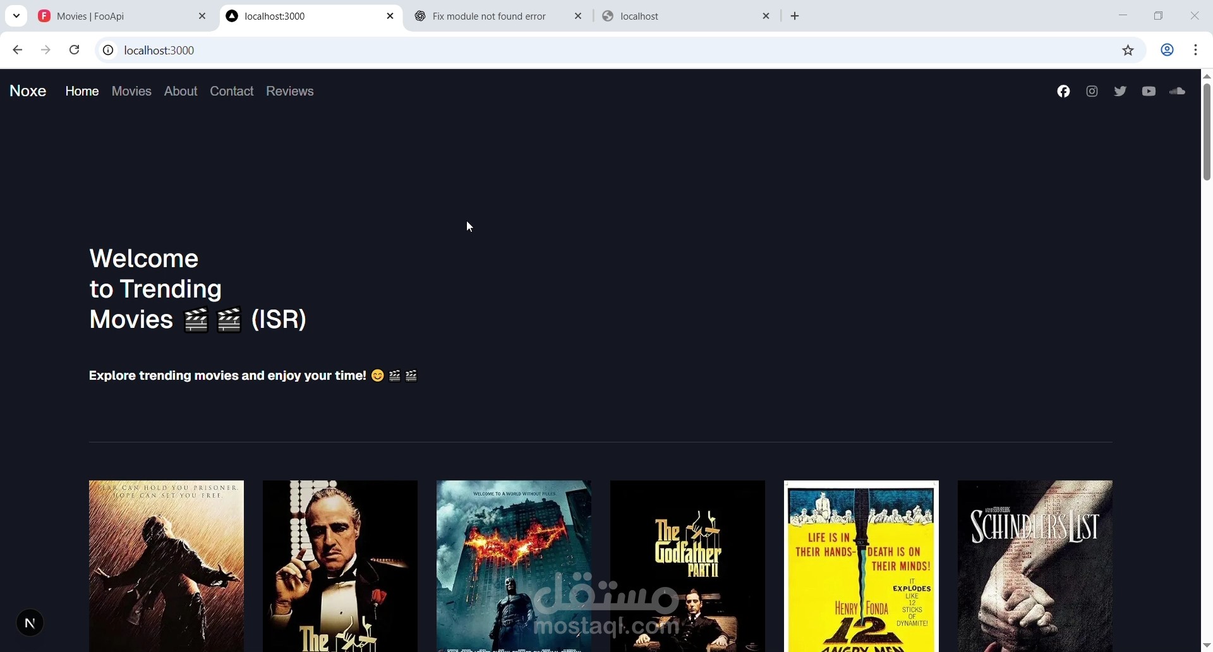Viewport: 1213px width, 652px height.
Task: Click the Next.js dev indicator badge
Action: [30, 624]
